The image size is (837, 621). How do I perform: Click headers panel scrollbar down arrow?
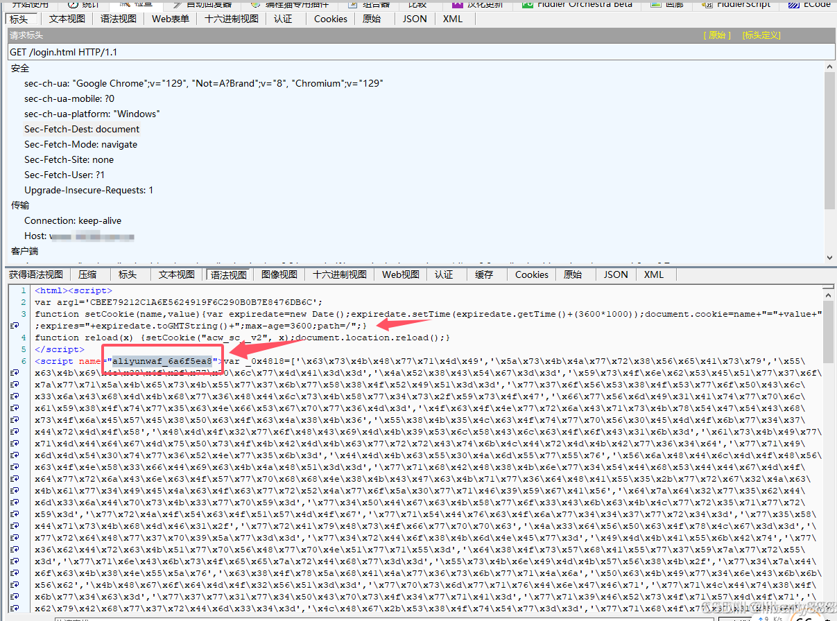829,257
